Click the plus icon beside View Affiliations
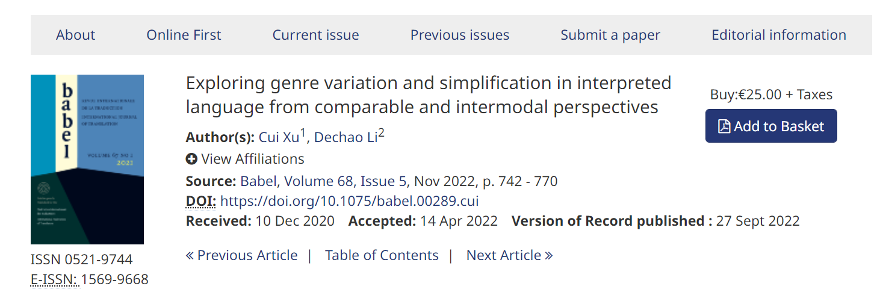Screen dimensions: 880x307 [x=191, y=159]
